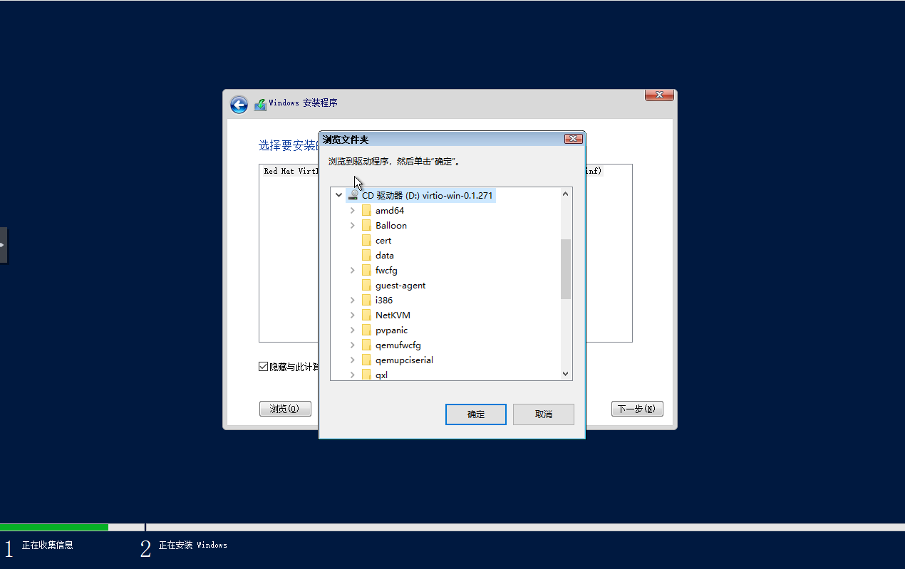Expand the NetKVM folder
This screenshot has height=569, width=905.
352,315
